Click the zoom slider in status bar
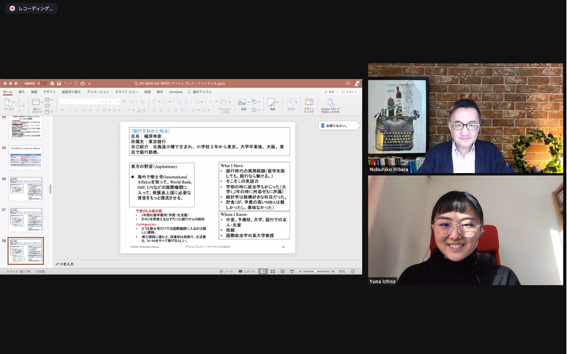This screenshot has width=567, height=354. [316, 271]
